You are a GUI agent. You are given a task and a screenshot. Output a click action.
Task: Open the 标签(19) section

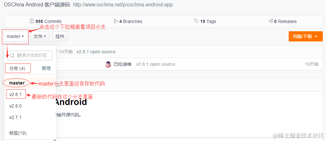click(x=18, y=133)
